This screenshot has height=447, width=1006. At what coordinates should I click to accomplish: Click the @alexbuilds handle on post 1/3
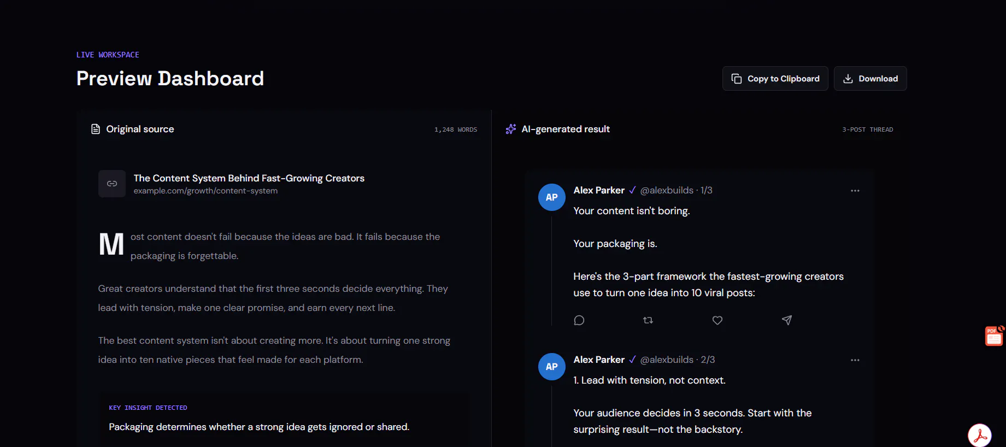point(667,190)
